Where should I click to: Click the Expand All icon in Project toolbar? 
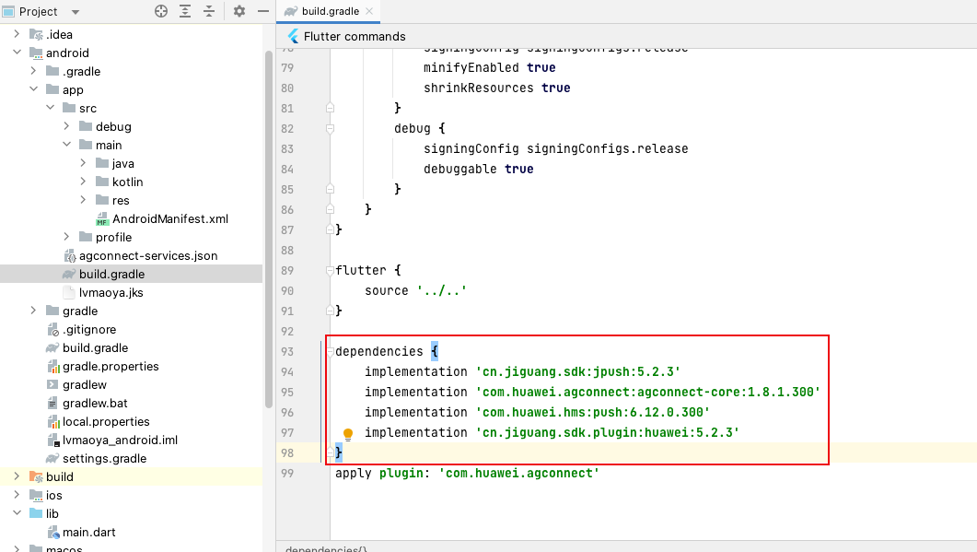pyautogui.click(x=185, y=11)
